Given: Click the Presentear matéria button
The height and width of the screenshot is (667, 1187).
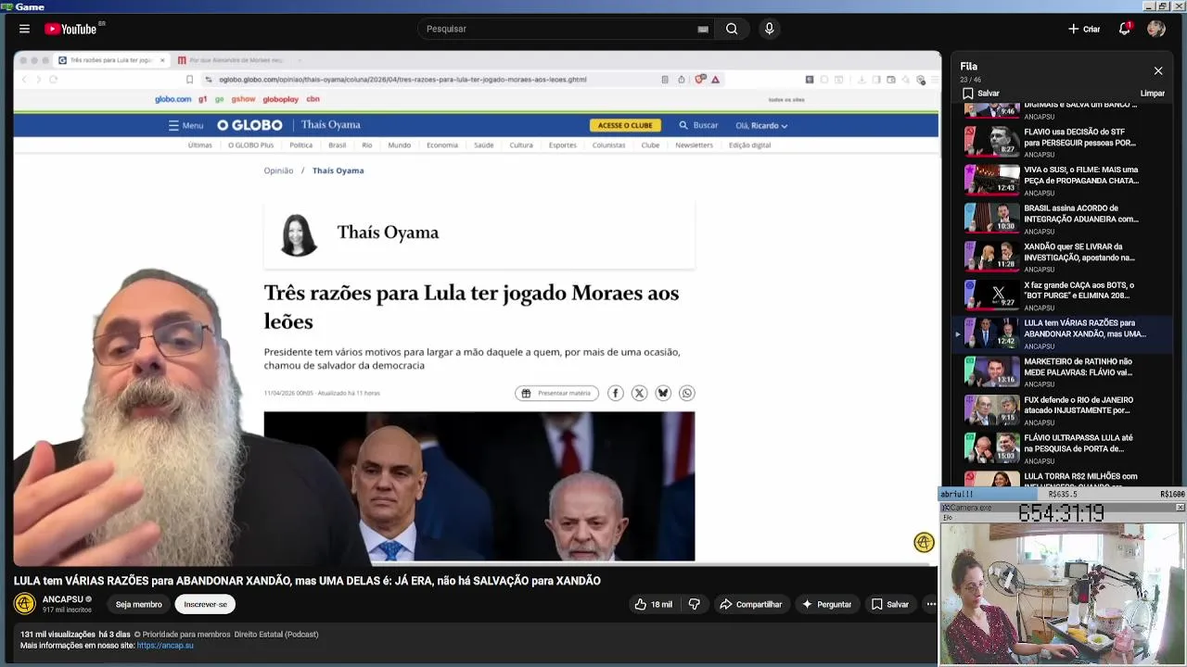Looking at the screenshot, I should 556,393.
